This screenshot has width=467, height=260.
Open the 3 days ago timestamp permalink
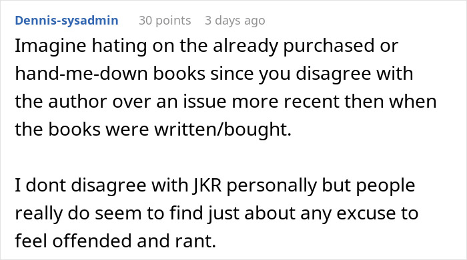pos(235,21)
